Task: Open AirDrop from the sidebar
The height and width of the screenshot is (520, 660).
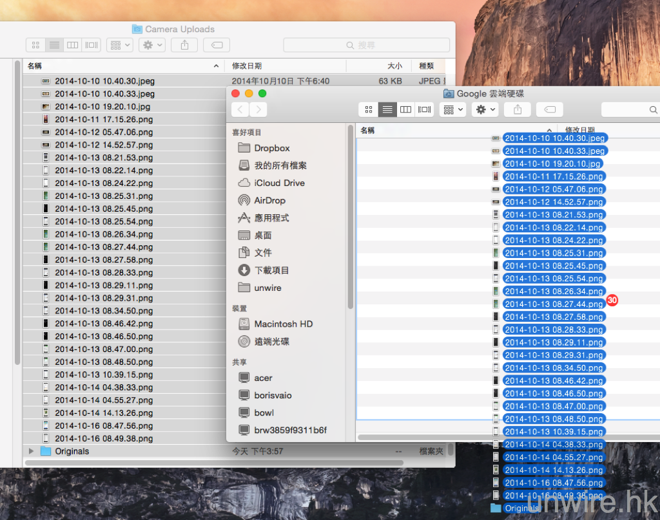Action: [269, 200]
